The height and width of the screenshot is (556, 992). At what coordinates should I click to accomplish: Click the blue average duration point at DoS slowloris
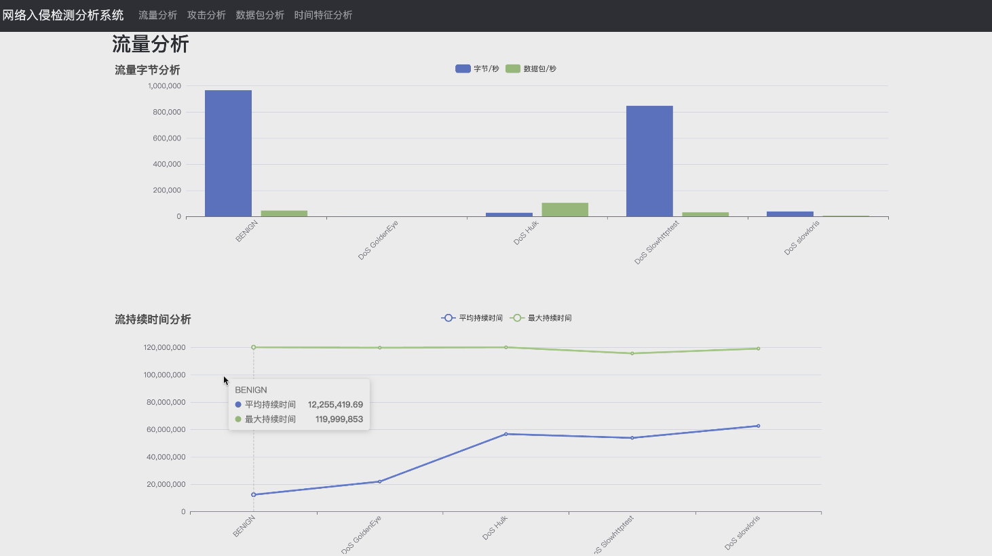tap(758, 426)
